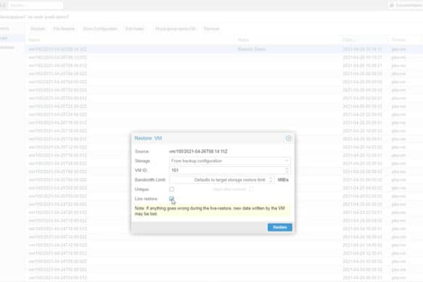
Task: Click the Bandwidth Limit input field
Action: coord(219,180)
